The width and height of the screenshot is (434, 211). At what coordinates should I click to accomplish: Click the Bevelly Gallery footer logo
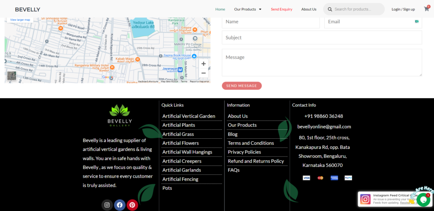click(x=120, y=115)
